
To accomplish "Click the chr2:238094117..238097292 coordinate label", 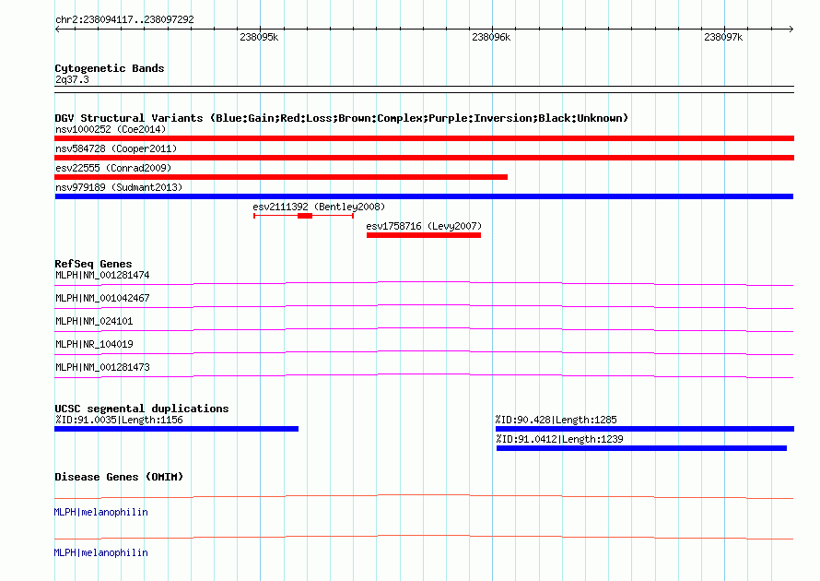I will (x=124, y=19).
